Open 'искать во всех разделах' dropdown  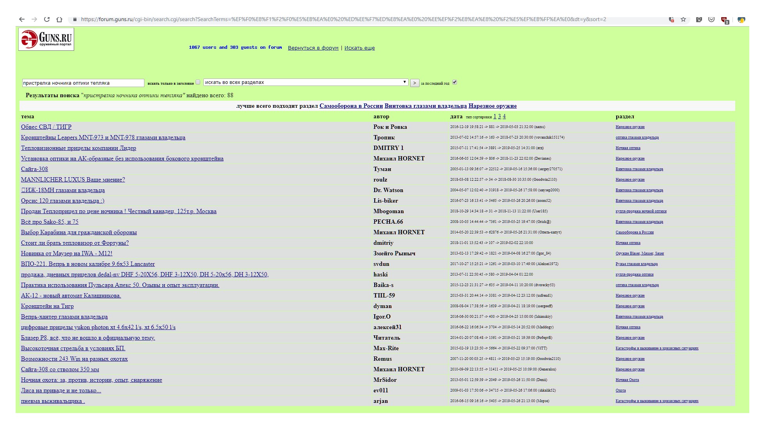point(306,82)
